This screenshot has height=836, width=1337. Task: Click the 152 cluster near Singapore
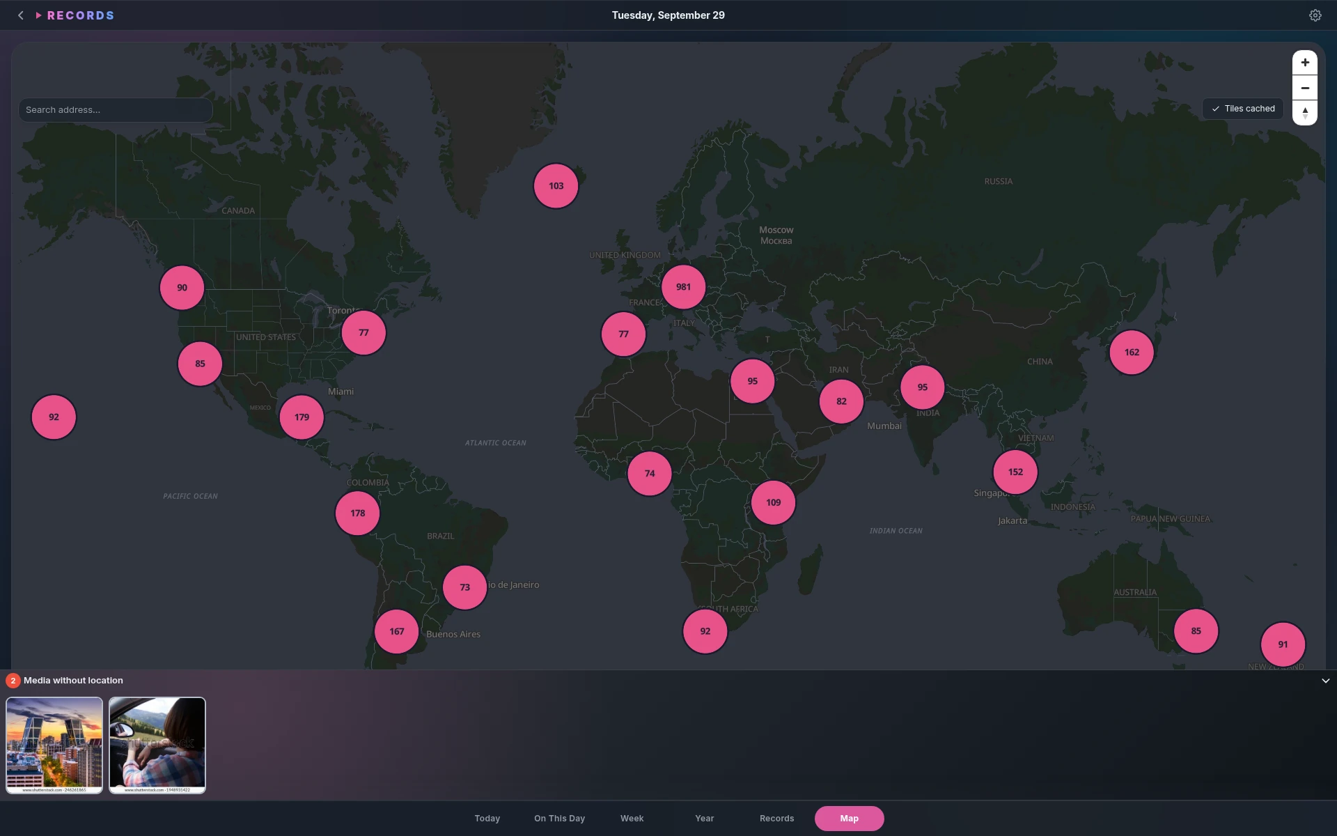point(1015,472)
